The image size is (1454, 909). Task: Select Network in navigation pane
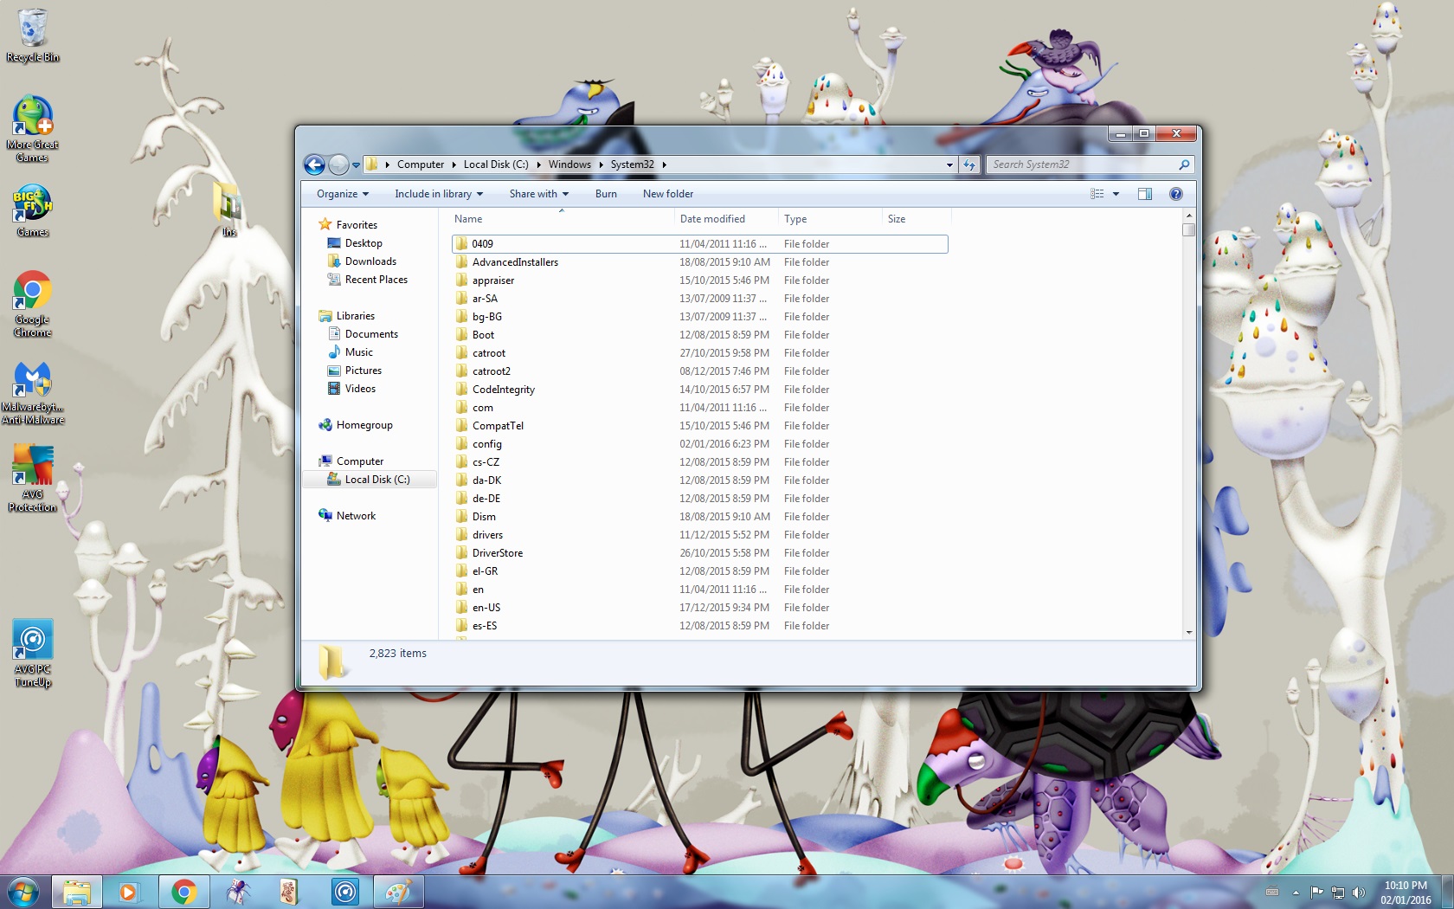[x=356, y=516]
